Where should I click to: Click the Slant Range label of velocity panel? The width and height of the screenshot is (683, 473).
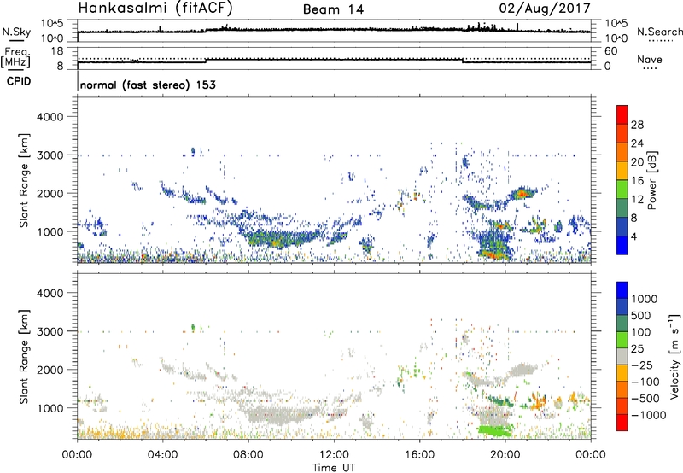click(24, 357)
